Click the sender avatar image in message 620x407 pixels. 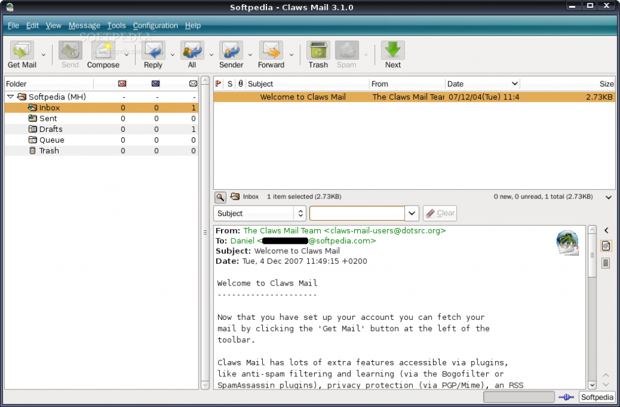pyautogui.click(x=567, y=243)
